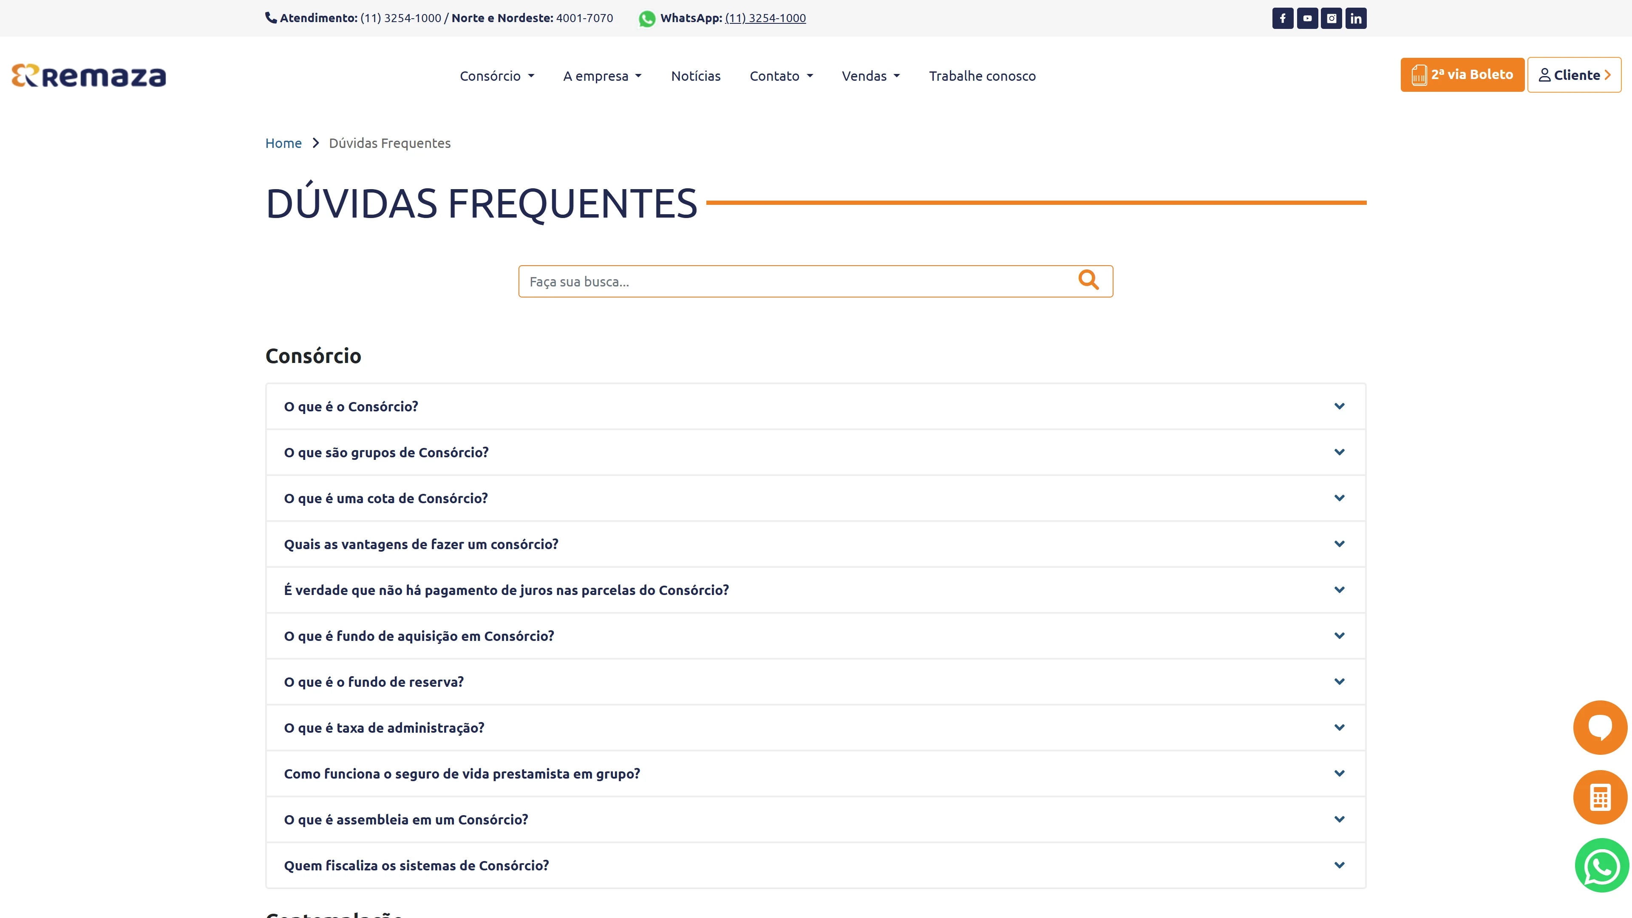The width and height of the screenshot is (1632, 918).
Task: Expand 'O que é o Consórcio?'
Action: (816, 406)
